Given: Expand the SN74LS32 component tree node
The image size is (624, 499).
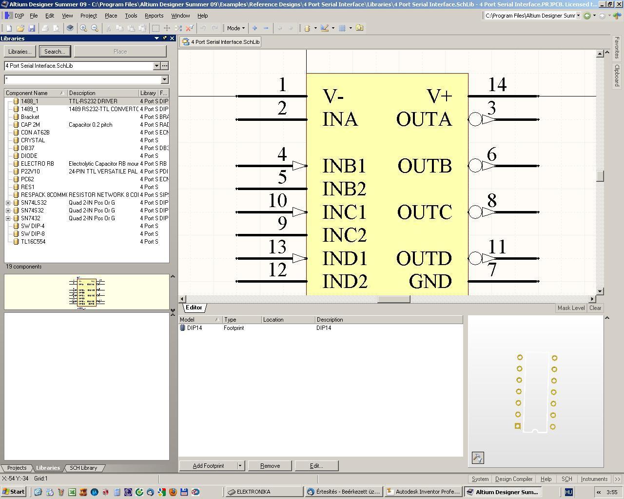Looking at the screenshot, I should tap(8, 203).
